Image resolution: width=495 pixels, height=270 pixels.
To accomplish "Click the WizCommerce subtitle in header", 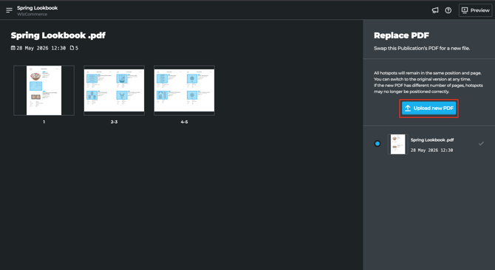I will [x=33, y=14].
